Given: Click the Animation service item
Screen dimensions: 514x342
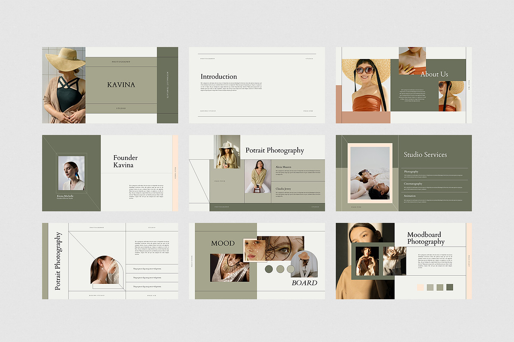Looking at the screenshot, I should (410, 196).
